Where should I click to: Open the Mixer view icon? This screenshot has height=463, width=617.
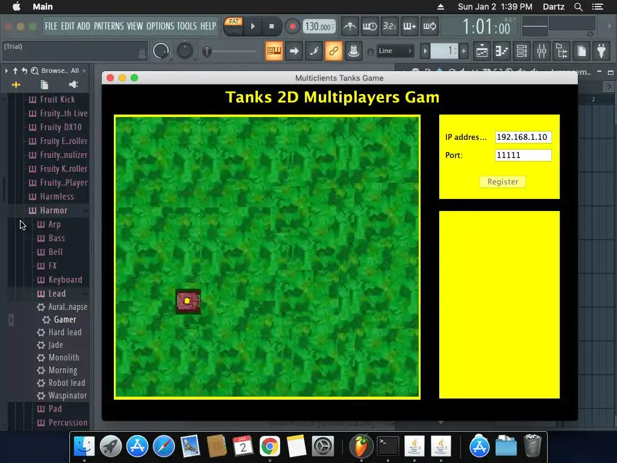pyautogui.click(x=542, y=51)
